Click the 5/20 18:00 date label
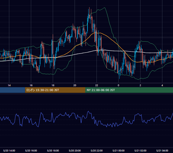The width and height of the screenshot is (173, 153). pos(53,150)
